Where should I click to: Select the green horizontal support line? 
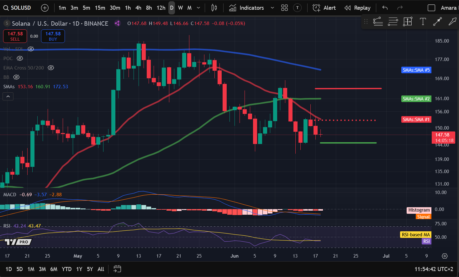tap(348, 143)
